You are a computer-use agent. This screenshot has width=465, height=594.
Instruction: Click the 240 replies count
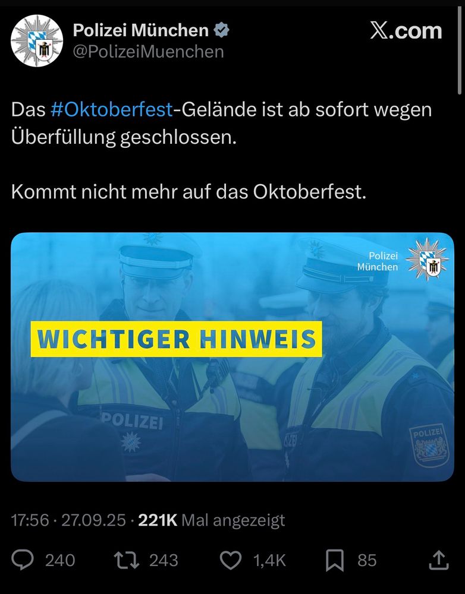[60, 560]
